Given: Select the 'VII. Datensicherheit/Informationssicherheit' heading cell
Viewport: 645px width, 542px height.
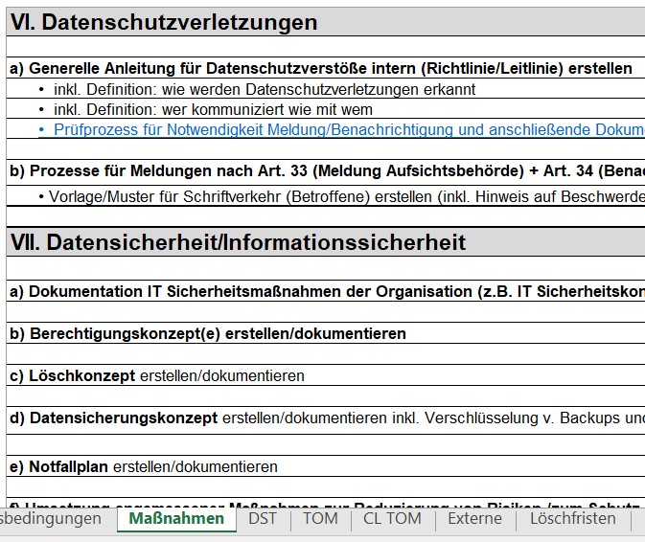Looking at the screenshot, I should (x=238, y=242).
